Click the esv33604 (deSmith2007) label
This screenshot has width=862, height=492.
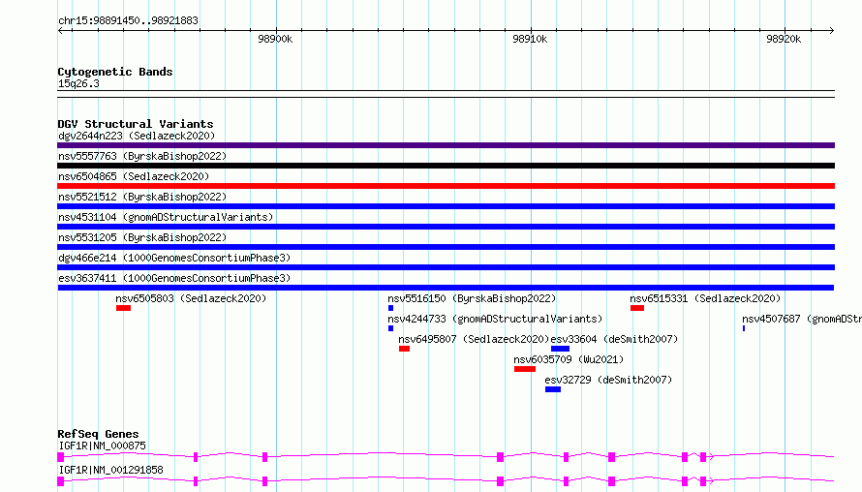click(x=614, y=339)
